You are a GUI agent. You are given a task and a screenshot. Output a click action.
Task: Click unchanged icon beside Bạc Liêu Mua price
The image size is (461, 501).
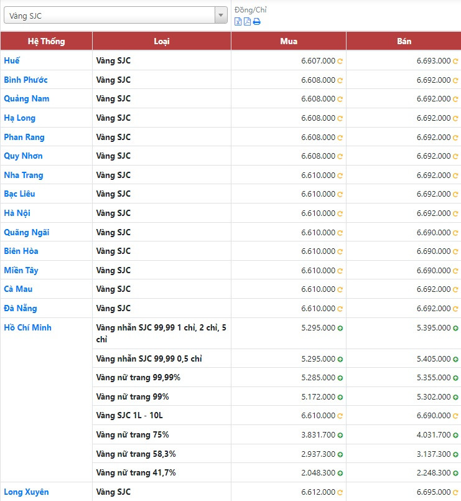[340, 194]
